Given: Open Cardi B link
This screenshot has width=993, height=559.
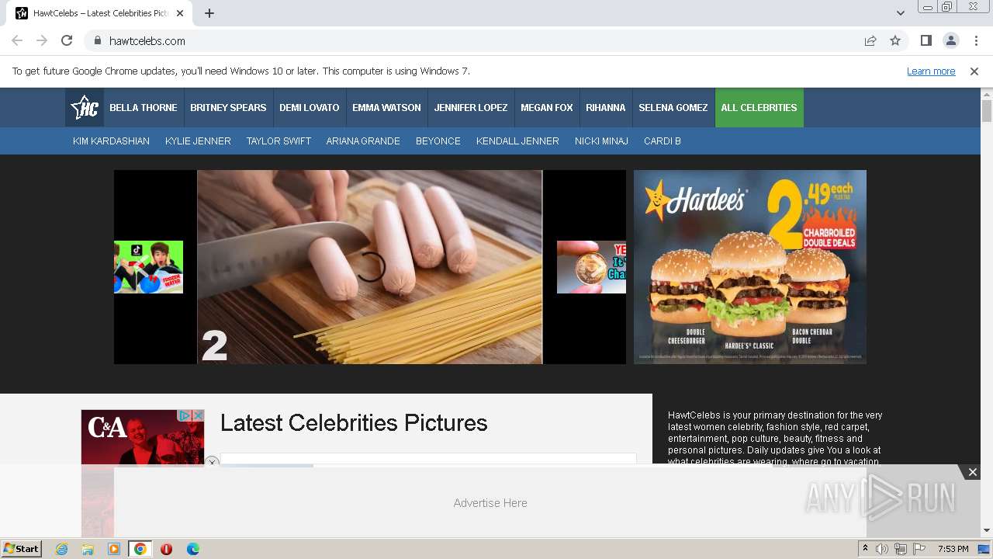Looking at the screenshot, I should tap(663, 141).
